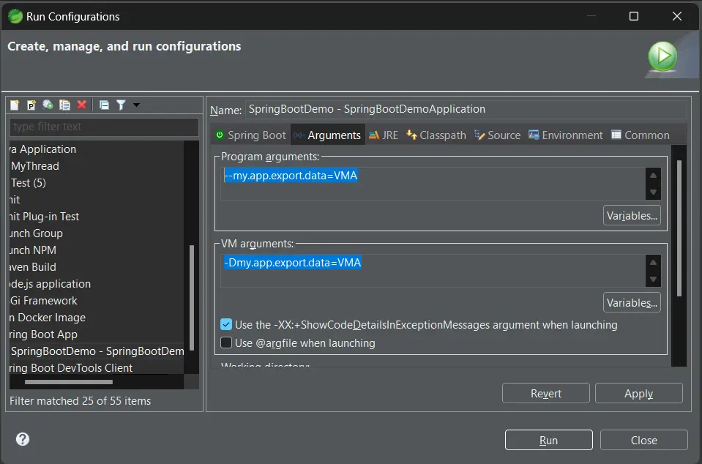Viewport: 702px width, 464px height.
Task: Collapse all configurations in the tree
Action: 104,105
